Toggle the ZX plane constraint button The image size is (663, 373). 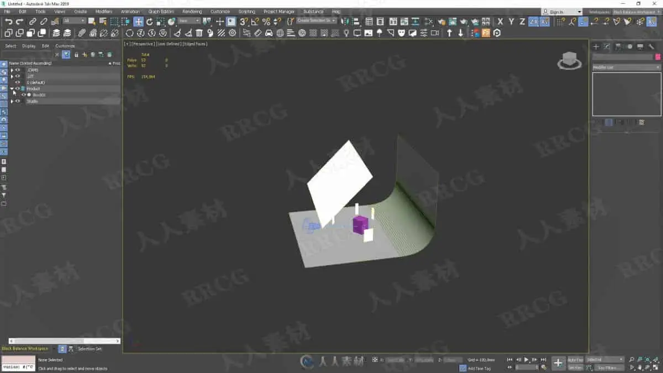click(534, 22)
